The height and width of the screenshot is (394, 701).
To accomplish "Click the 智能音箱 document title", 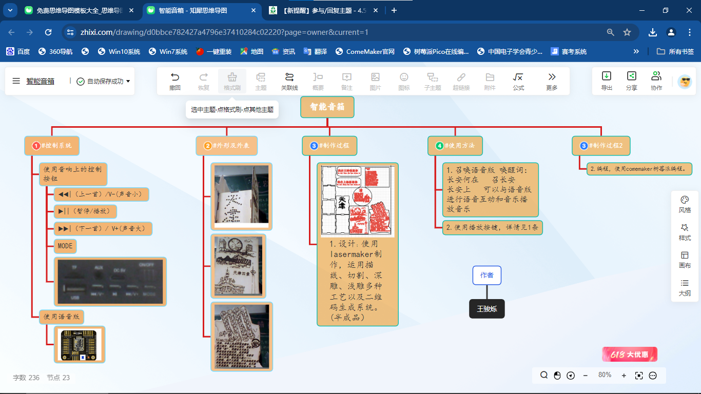I will 41,81.
